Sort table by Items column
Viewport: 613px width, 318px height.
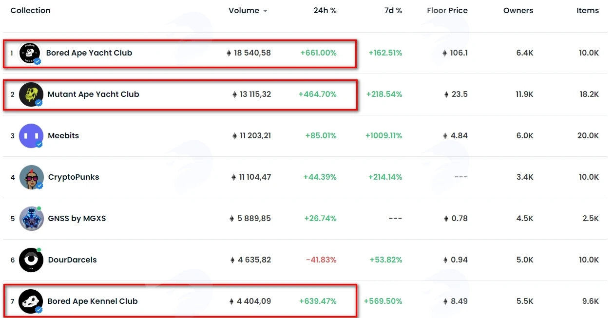coord(588,11)
